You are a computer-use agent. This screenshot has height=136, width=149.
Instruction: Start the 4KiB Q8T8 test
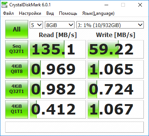coord(17,69)
